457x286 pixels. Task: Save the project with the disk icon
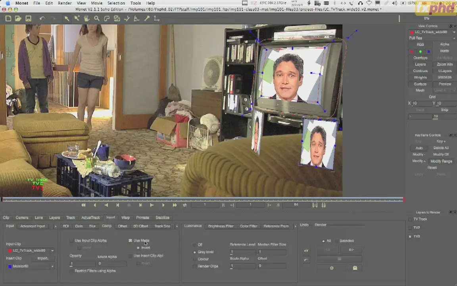pos(28,19)
